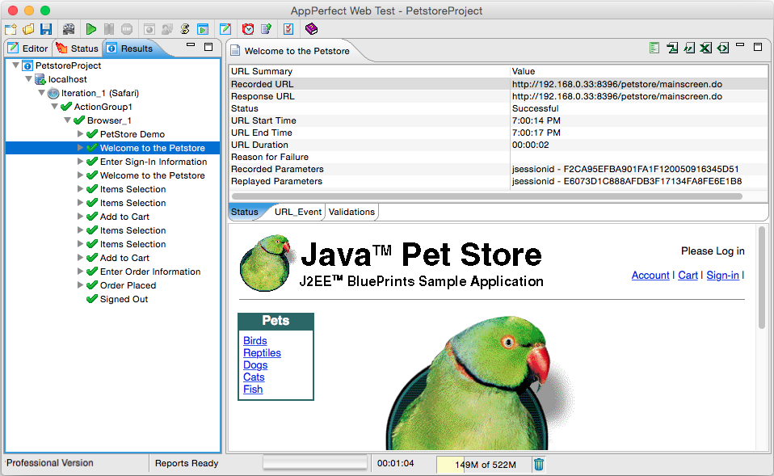Open the Reptiles category link

click(x=262, y=353)
